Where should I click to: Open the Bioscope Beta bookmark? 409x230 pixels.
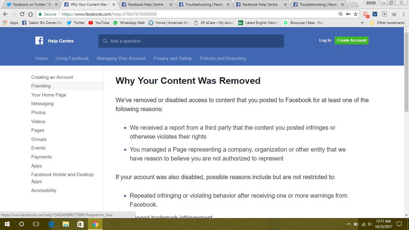point(303,23)
